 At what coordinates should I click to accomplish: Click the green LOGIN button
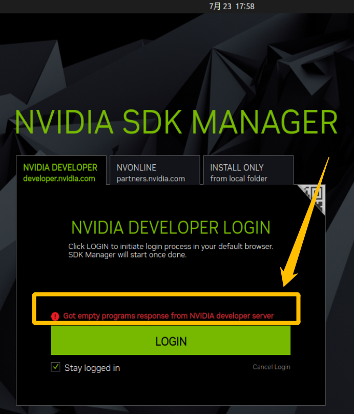coord(171,340)
